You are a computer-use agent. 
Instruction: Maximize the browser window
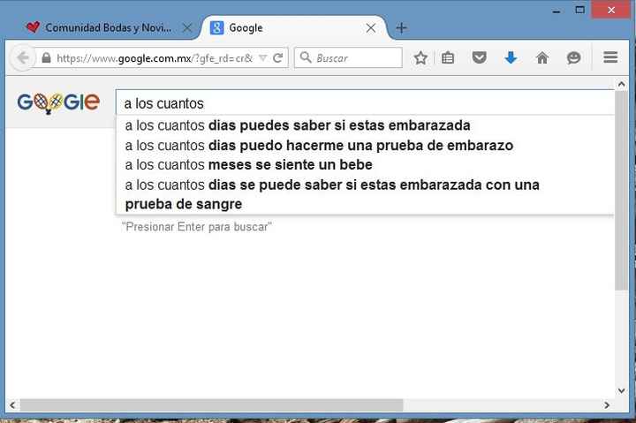pyautogui.click(x=580, y=10)
